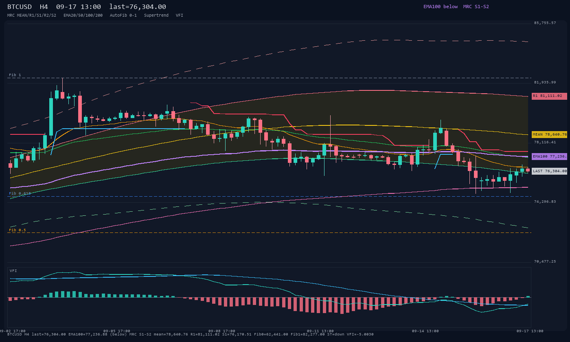Image resolution: width=570 pixels, height=342 pixels.
Task: Select the EMA20/50/100/200 legend entry
Action: pyautogui.click(x=83, y=15)
